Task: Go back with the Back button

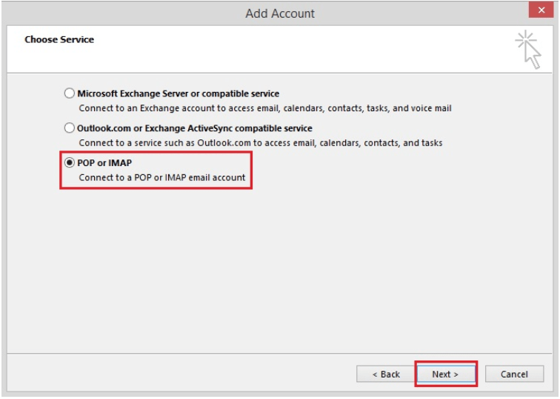Action: (386, 375)
